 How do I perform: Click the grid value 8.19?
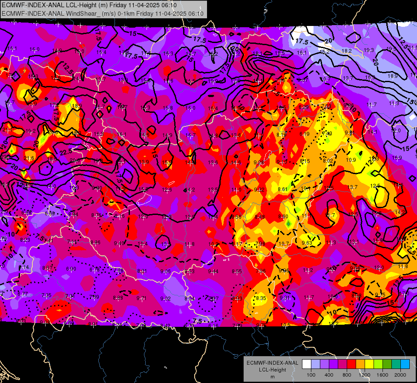pos(282,134)
